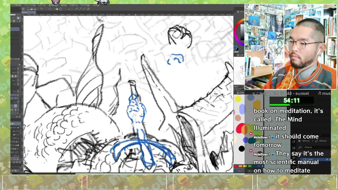The image size is (338, 190).
Task: Open the Clip Studio launcher icon
Action: pyautogui.click(x=23, y=9)
